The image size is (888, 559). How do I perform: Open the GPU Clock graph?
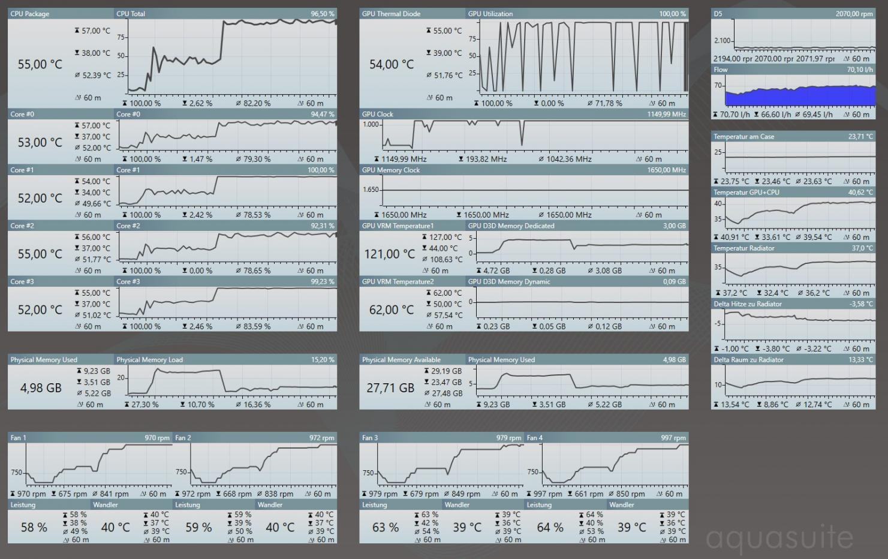click(x=535, y=136)
